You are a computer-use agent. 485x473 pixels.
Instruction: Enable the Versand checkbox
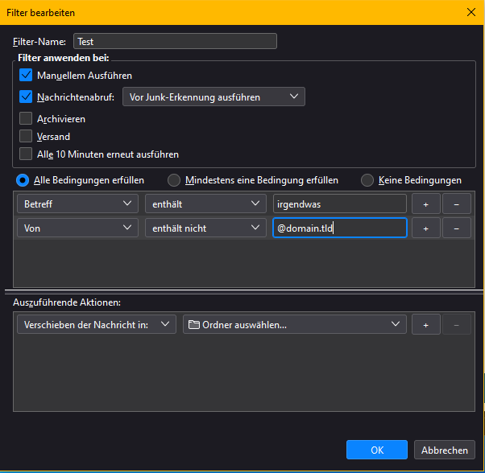click(x=26, y=137)
